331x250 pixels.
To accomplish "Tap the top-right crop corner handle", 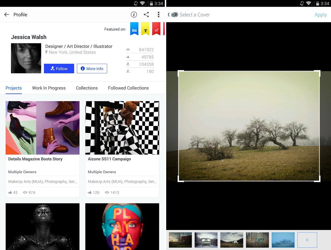I will click(317, 73).
